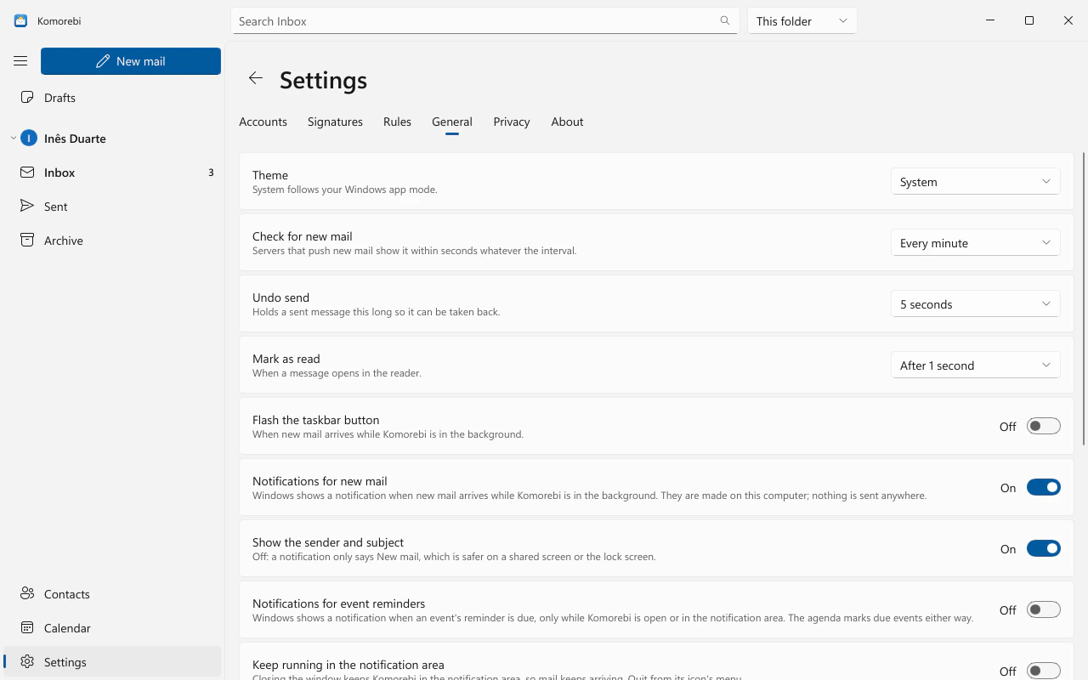
Task: Enable Flash the taskbar button toggle
Action: (x=1043, y=426)
